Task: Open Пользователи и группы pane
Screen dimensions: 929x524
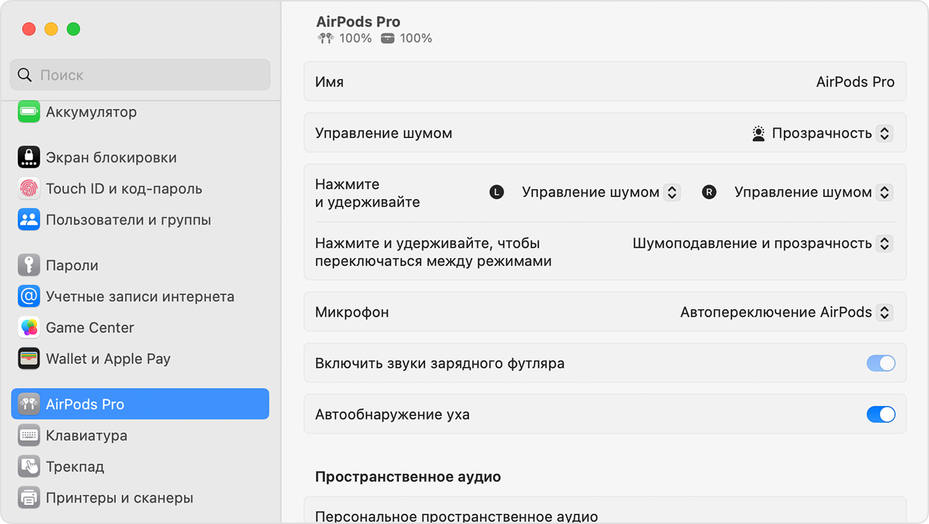Action: tap(140, 220)
